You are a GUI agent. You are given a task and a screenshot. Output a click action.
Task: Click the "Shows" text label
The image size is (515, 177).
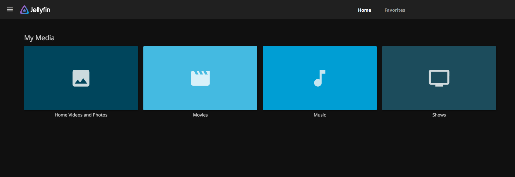[439, 115]
